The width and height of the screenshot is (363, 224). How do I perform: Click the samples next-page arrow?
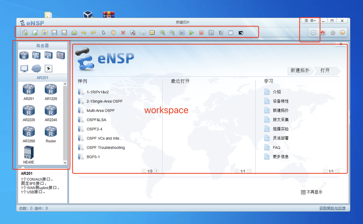[156, 171]
